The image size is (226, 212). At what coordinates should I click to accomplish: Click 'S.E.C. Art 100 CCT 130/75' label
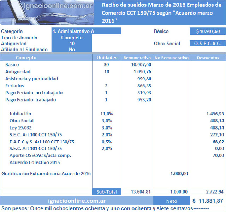click(x=36, y=134)
